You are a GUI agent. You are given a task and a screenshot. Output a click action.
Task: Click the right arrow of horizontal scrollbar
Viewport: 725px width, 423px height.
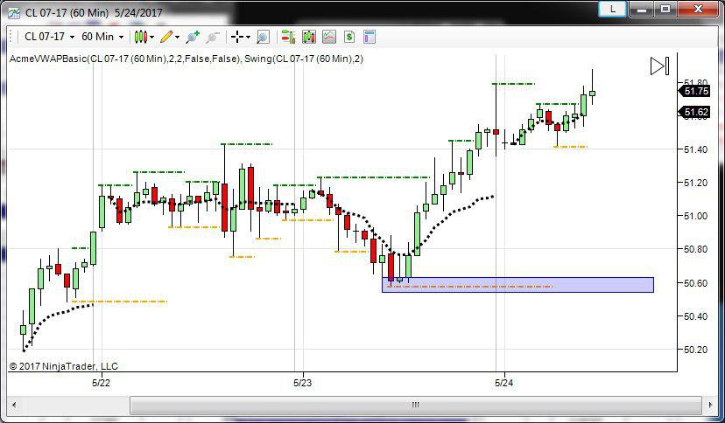[x=711, y=405]
